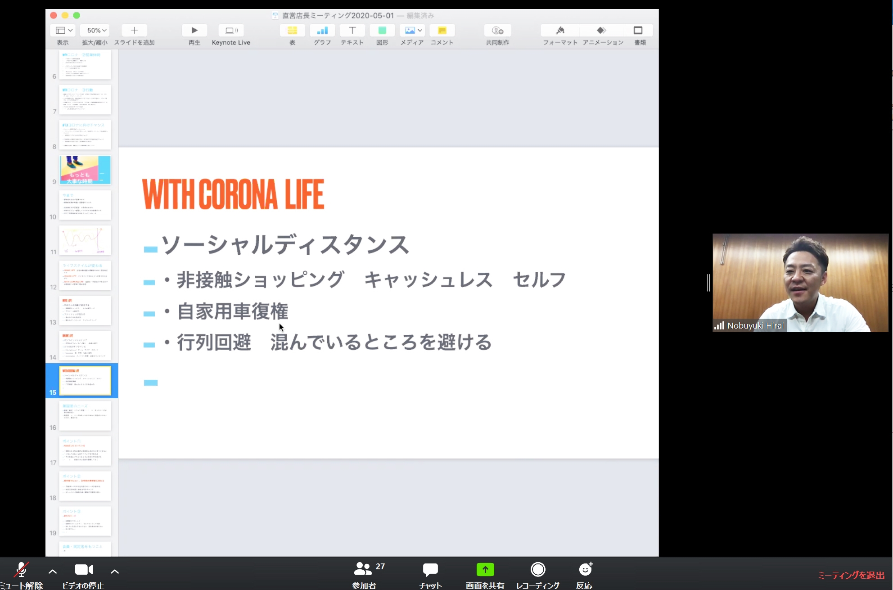Image resolution: width=893 pixels, height=590 pixels.
Task: Add a shape with the 図形 icon
Action: (382, 31)
